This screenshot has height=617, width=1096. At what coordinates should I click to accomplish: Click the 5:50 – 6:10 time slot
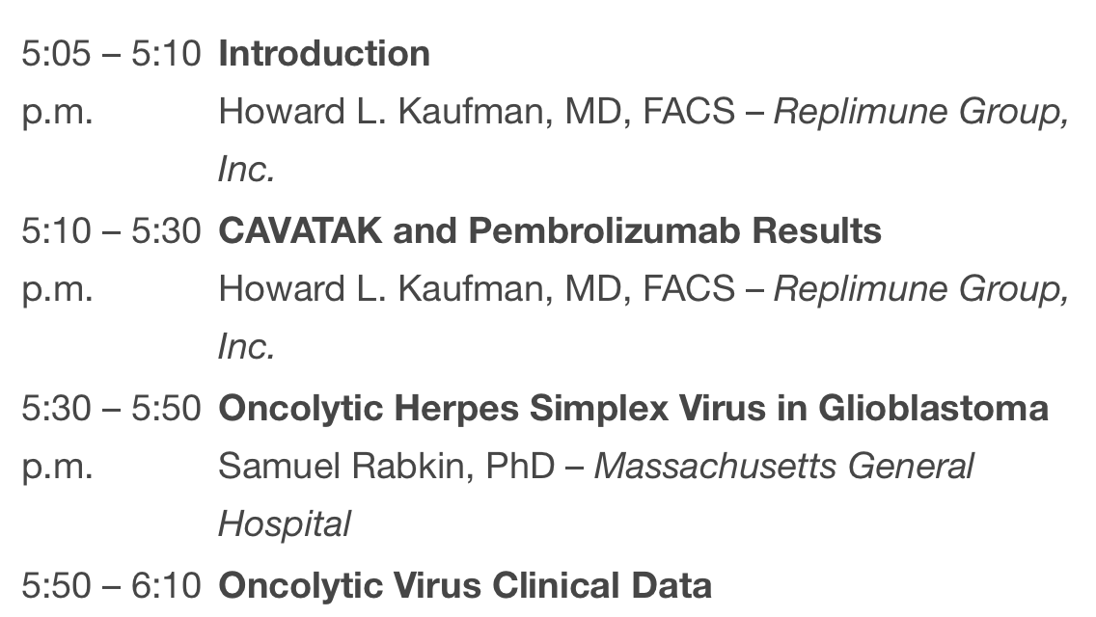[111, 586]
